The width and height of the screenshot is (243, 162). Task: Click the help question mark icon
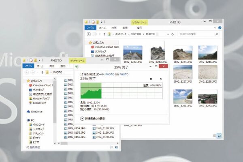coord(220,28)
